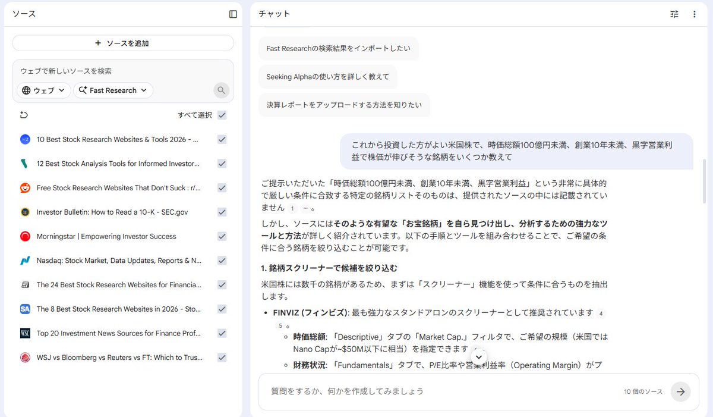The width and height of the screenshot is (713, 417).
Task: Select suggestion Seeking Alphaの使い方を詳しく教えて
Action: point(327,77)
